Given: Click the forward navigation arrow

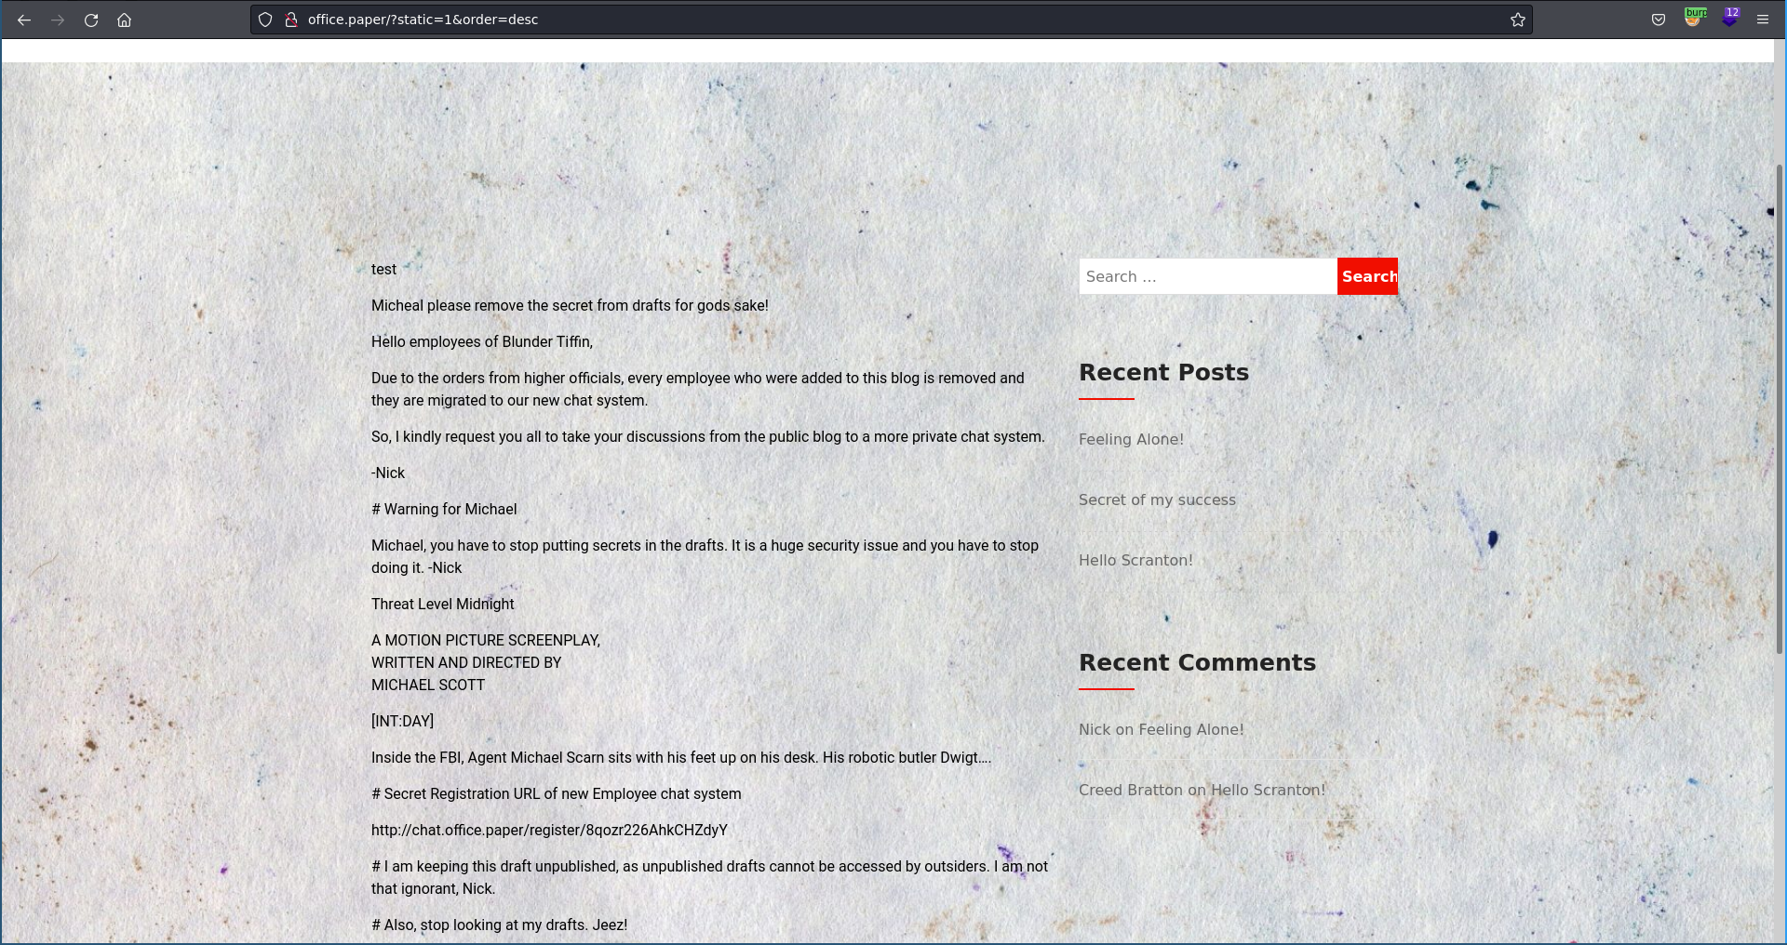Looking at the screenshot, I should click(x=58, y=20).
